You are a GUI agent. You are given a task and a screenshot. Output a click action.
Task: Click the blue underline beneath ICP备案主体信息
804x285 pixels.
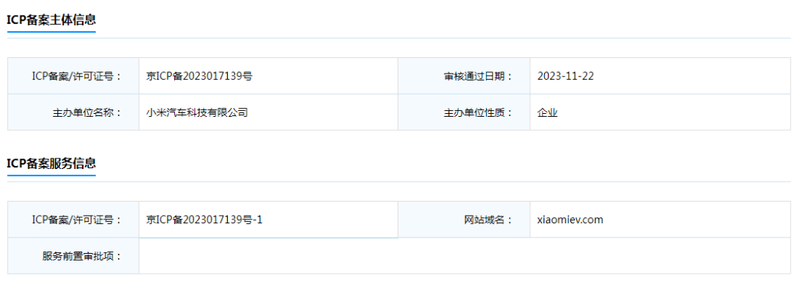[x=51, y=32]
